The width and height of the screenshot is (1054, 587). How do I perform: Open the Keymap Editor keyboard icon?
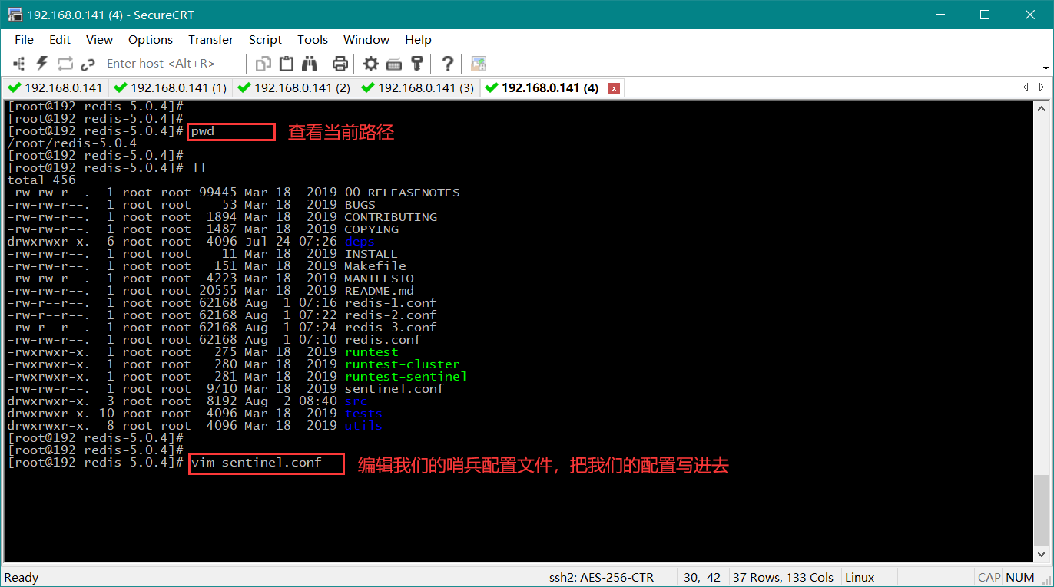tap(394, 64)
